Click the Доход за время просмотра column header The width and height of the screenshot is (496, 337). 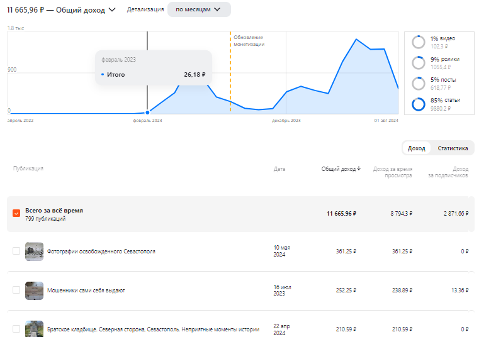392,172
